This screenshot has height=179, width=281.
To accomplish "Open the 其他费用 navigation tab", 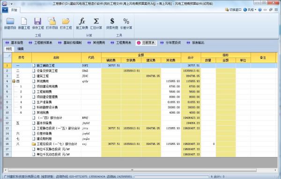I will pos(96,43).
